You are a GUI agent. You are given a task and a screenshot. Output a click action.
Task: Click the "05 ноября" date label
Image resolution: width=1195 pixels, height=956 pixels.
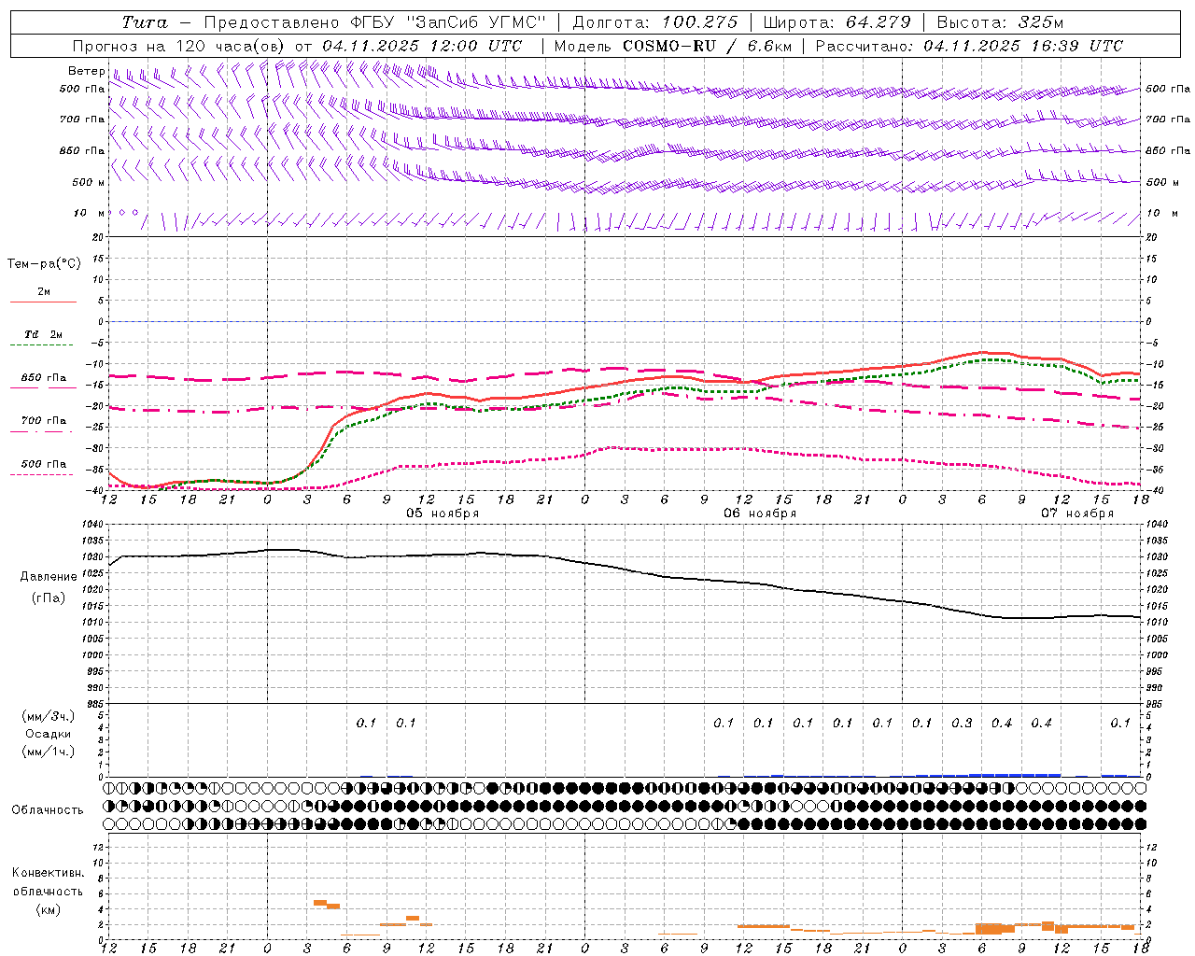click(x=443, y=513)
